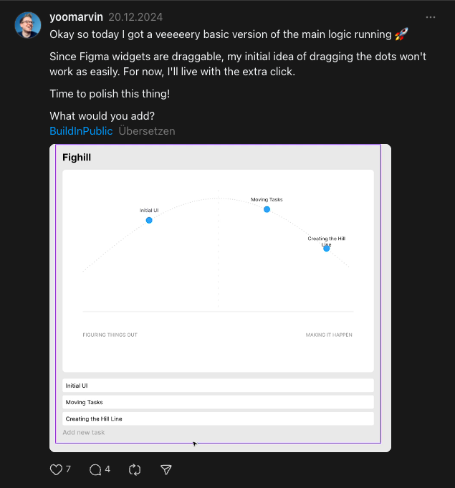Open replies via the comment bubble icon
Image resolution: width=455 pixels, height=488 pixels.
pyautogui.click(x=95, y=470)
